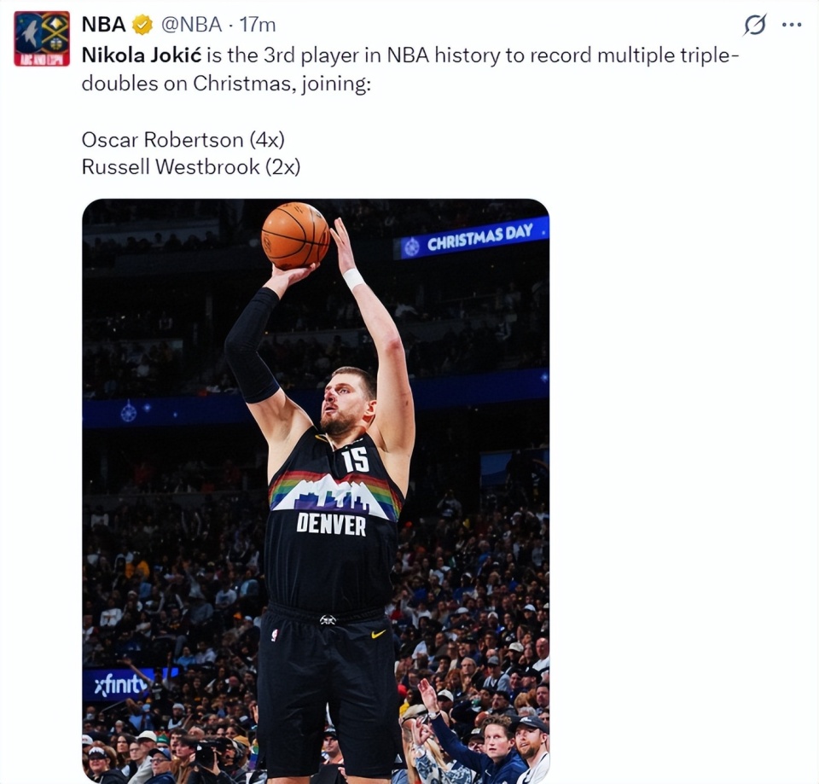This screenshot has height=784, width=819.
Task: Open Grok explain icon on the post
Action: tap(755, 25)
